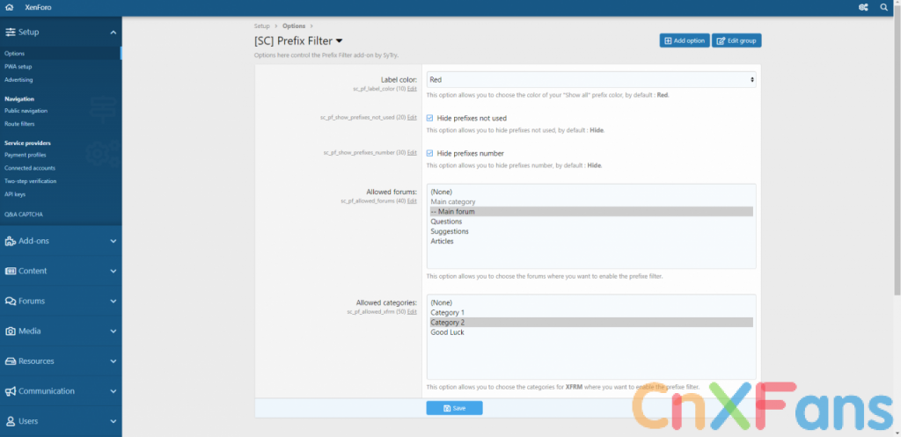Click the Users person icon
Screen dimensions: 901x437
10,421
